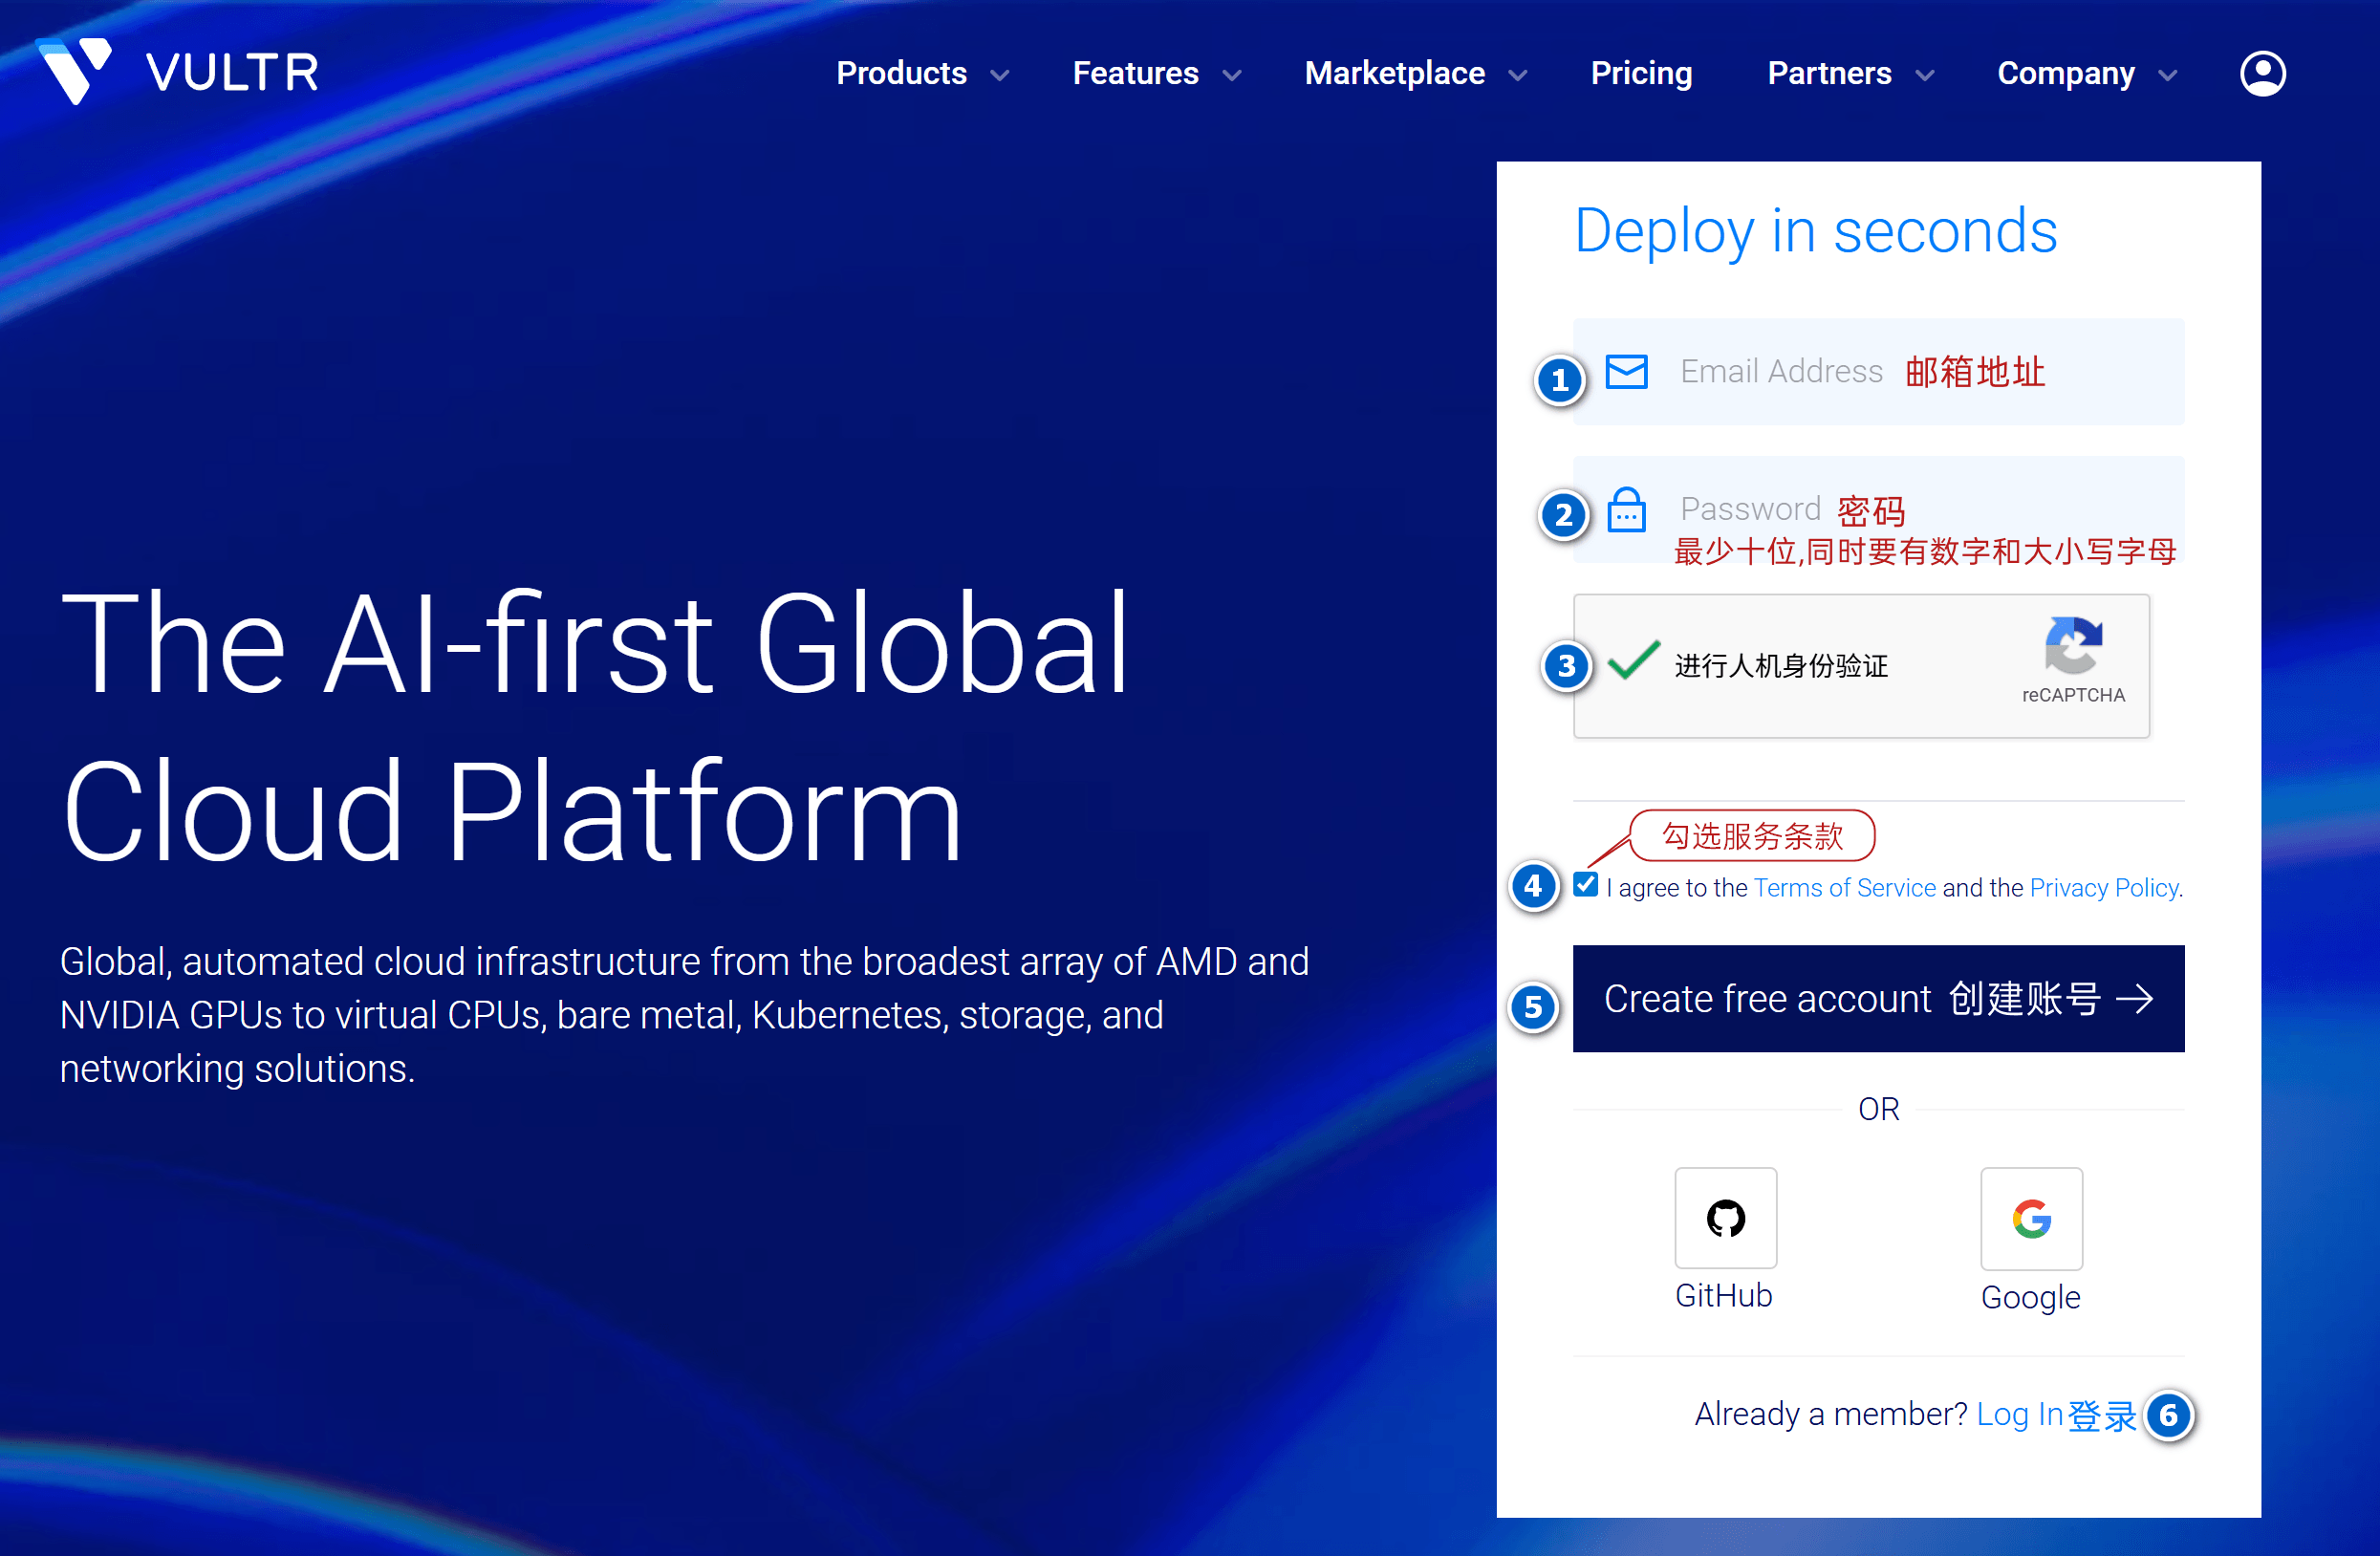Expand the Marketplace menu chevron

1517,75
